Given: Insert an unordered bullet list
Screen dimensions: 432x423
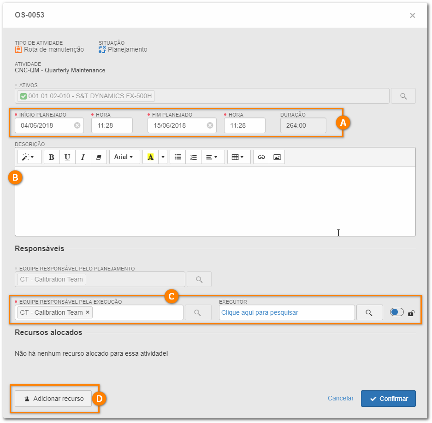Looking at the screenshot, I should click(x=178, y=157).
